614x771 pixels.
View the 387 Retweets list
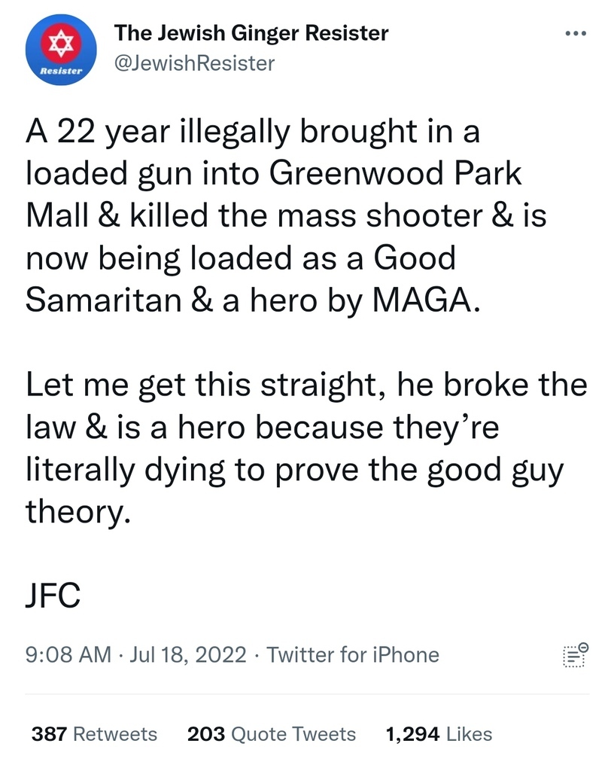click(x=94, y=734)
